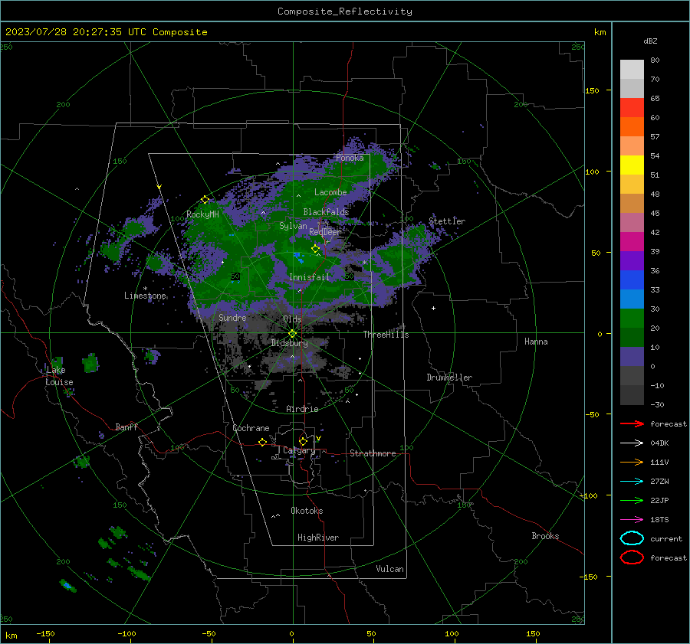Viewport: 690px width, 644px height.
Task: Click the Drumheller label
Action: point(449,378)
